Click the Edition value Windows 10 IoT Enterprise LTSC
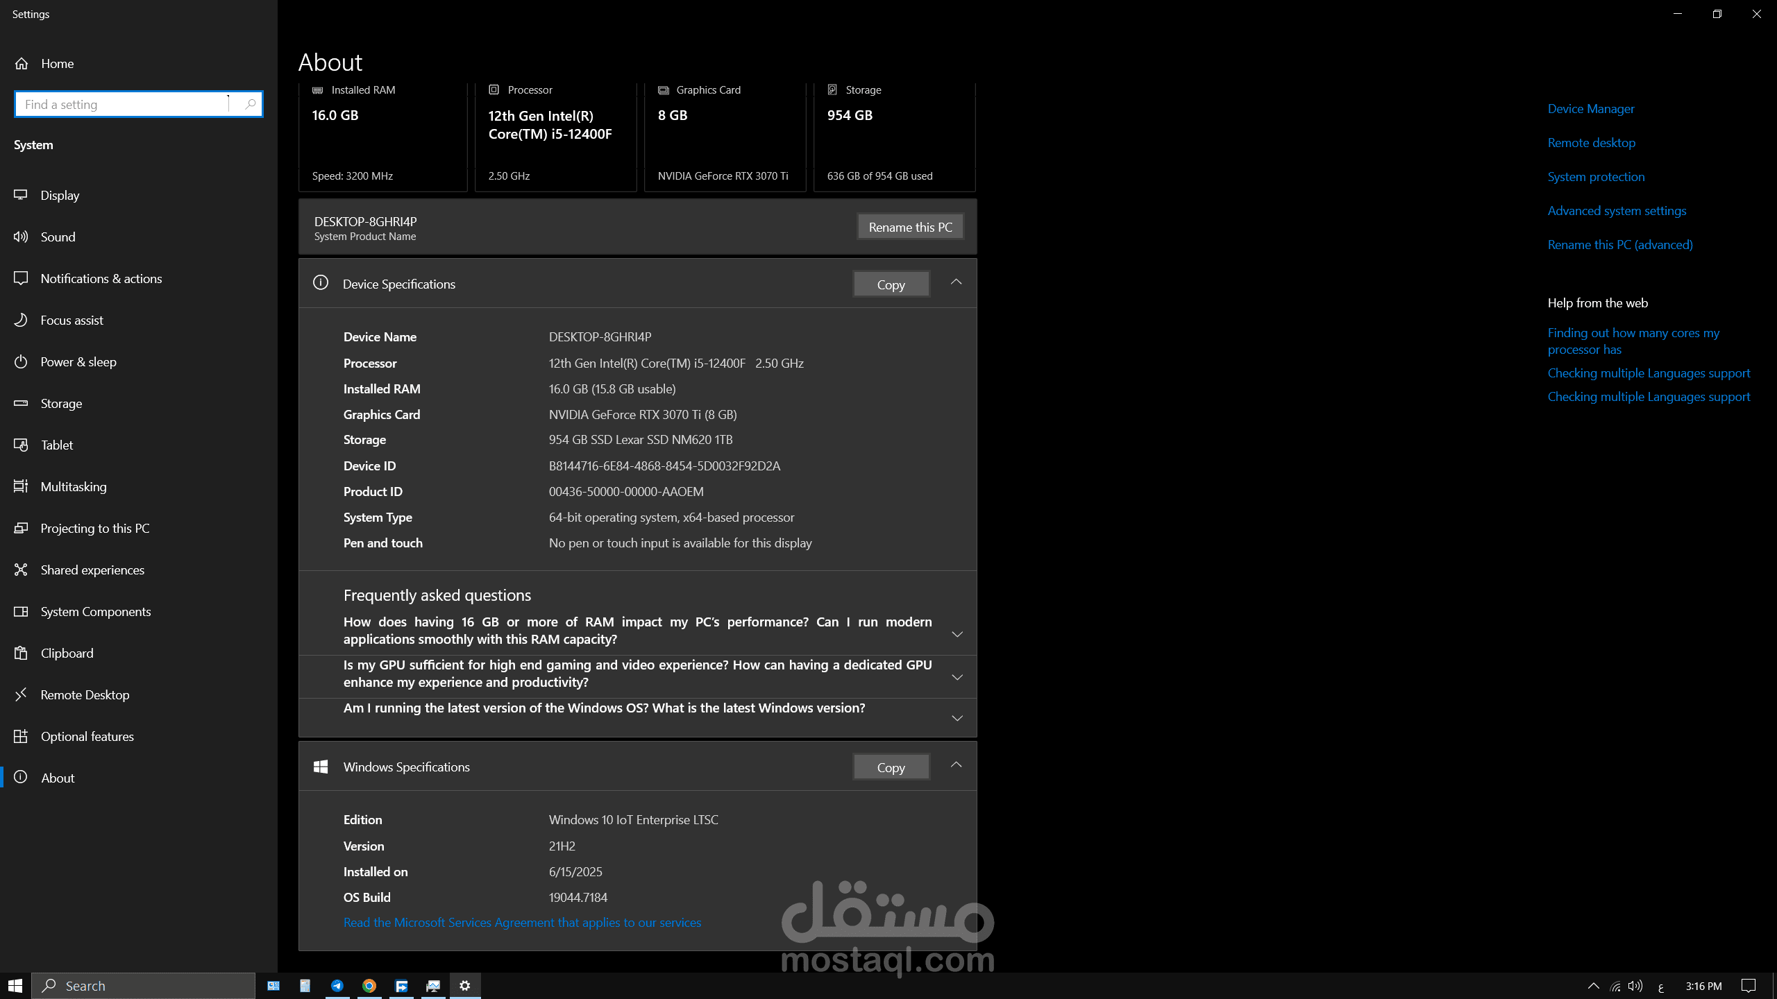1777x999 pixels. pos(634,820)
